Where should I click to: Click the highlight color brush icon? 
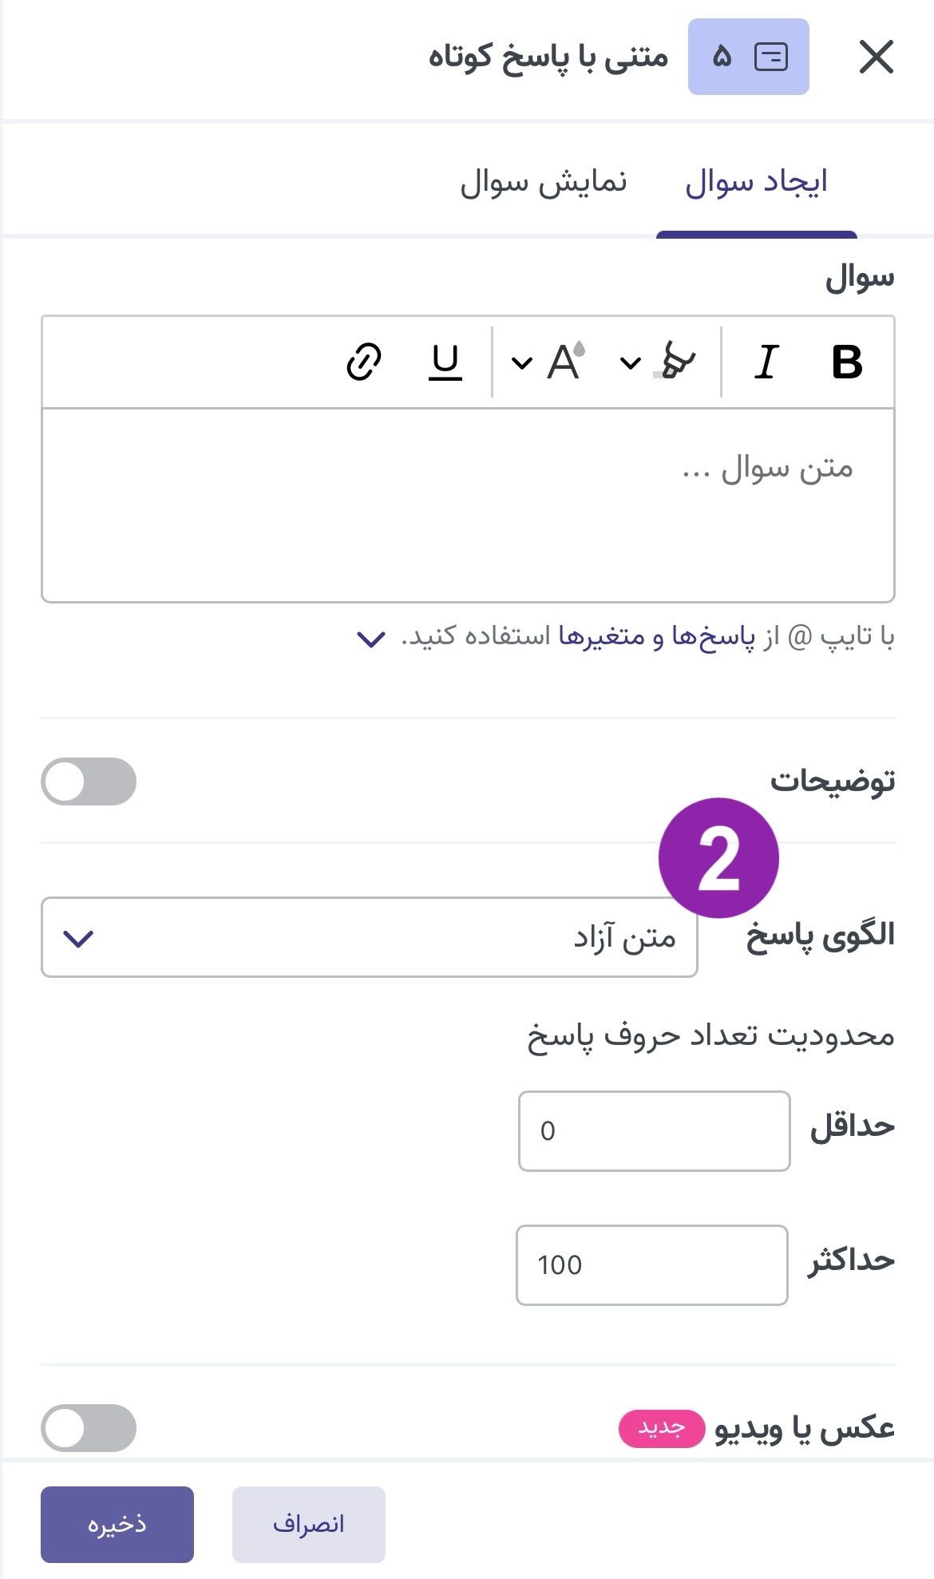677,362
